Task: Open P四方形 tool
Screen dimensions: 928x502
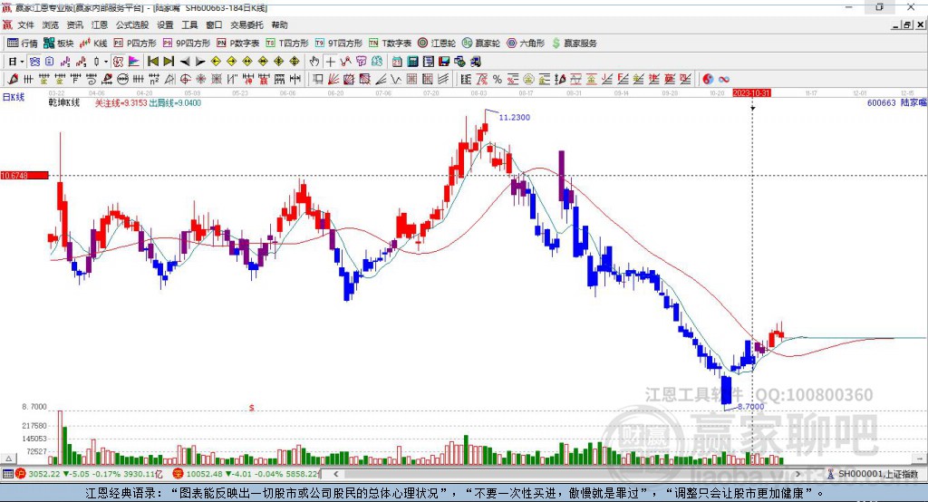Action: pyautogui.click(x=135, y=43)
